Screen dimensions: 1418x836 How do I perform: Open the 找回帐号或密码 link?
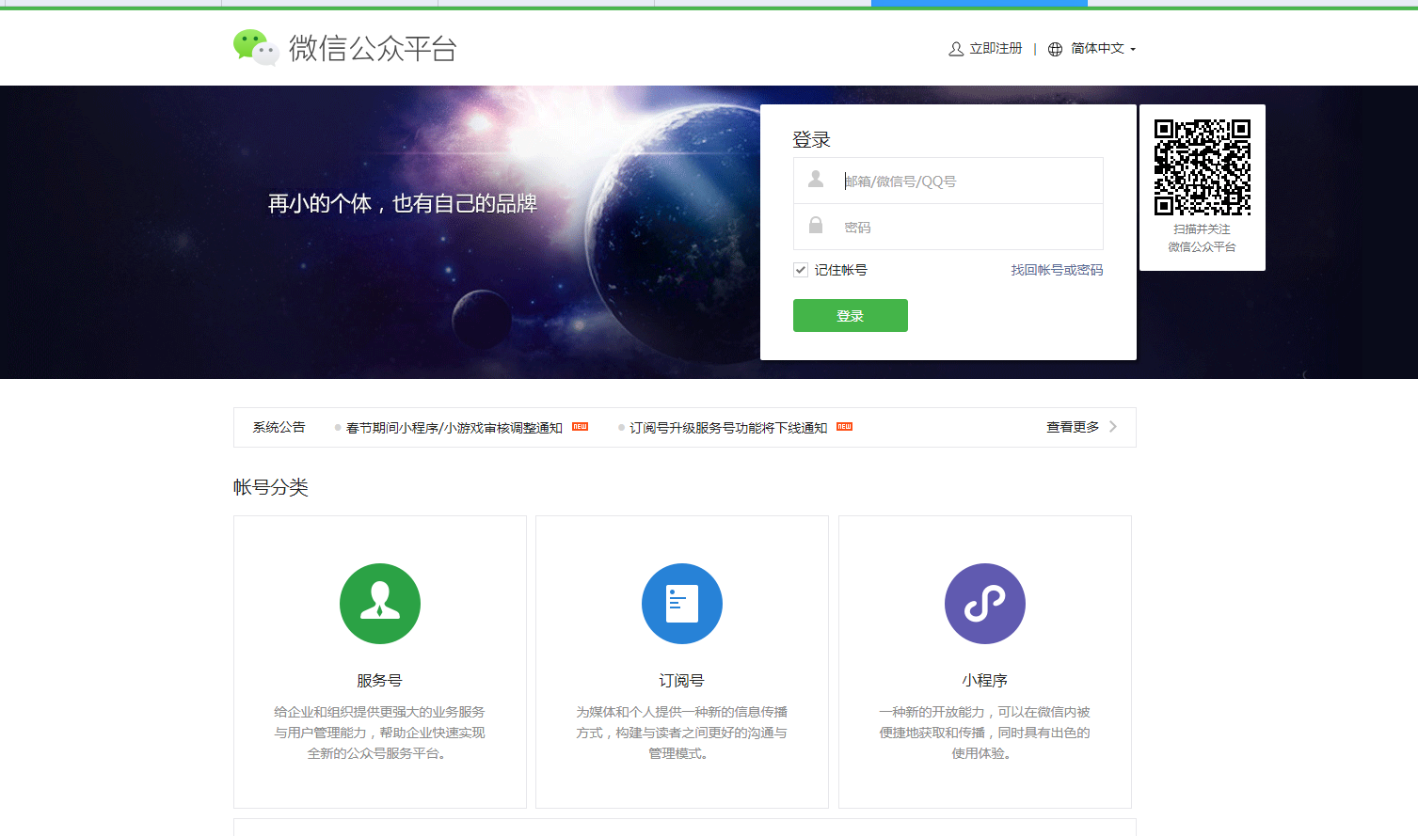click(1057, 270)
